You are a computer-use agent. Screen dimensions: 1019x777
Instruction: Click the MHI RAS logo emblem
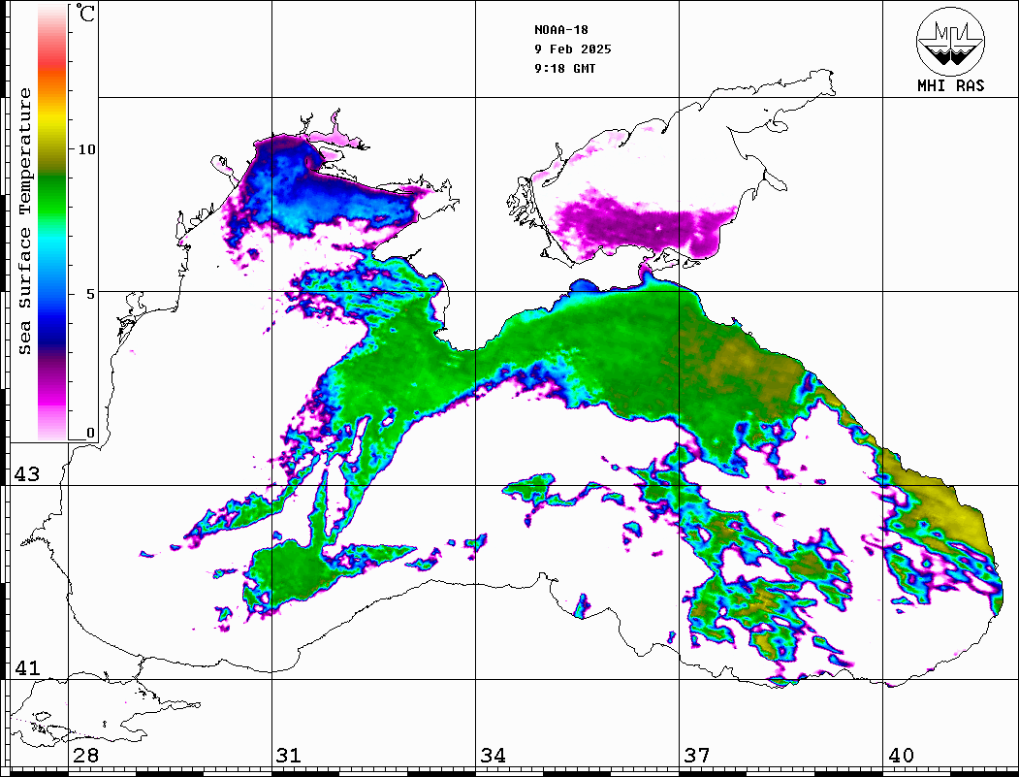pos(951,41)
